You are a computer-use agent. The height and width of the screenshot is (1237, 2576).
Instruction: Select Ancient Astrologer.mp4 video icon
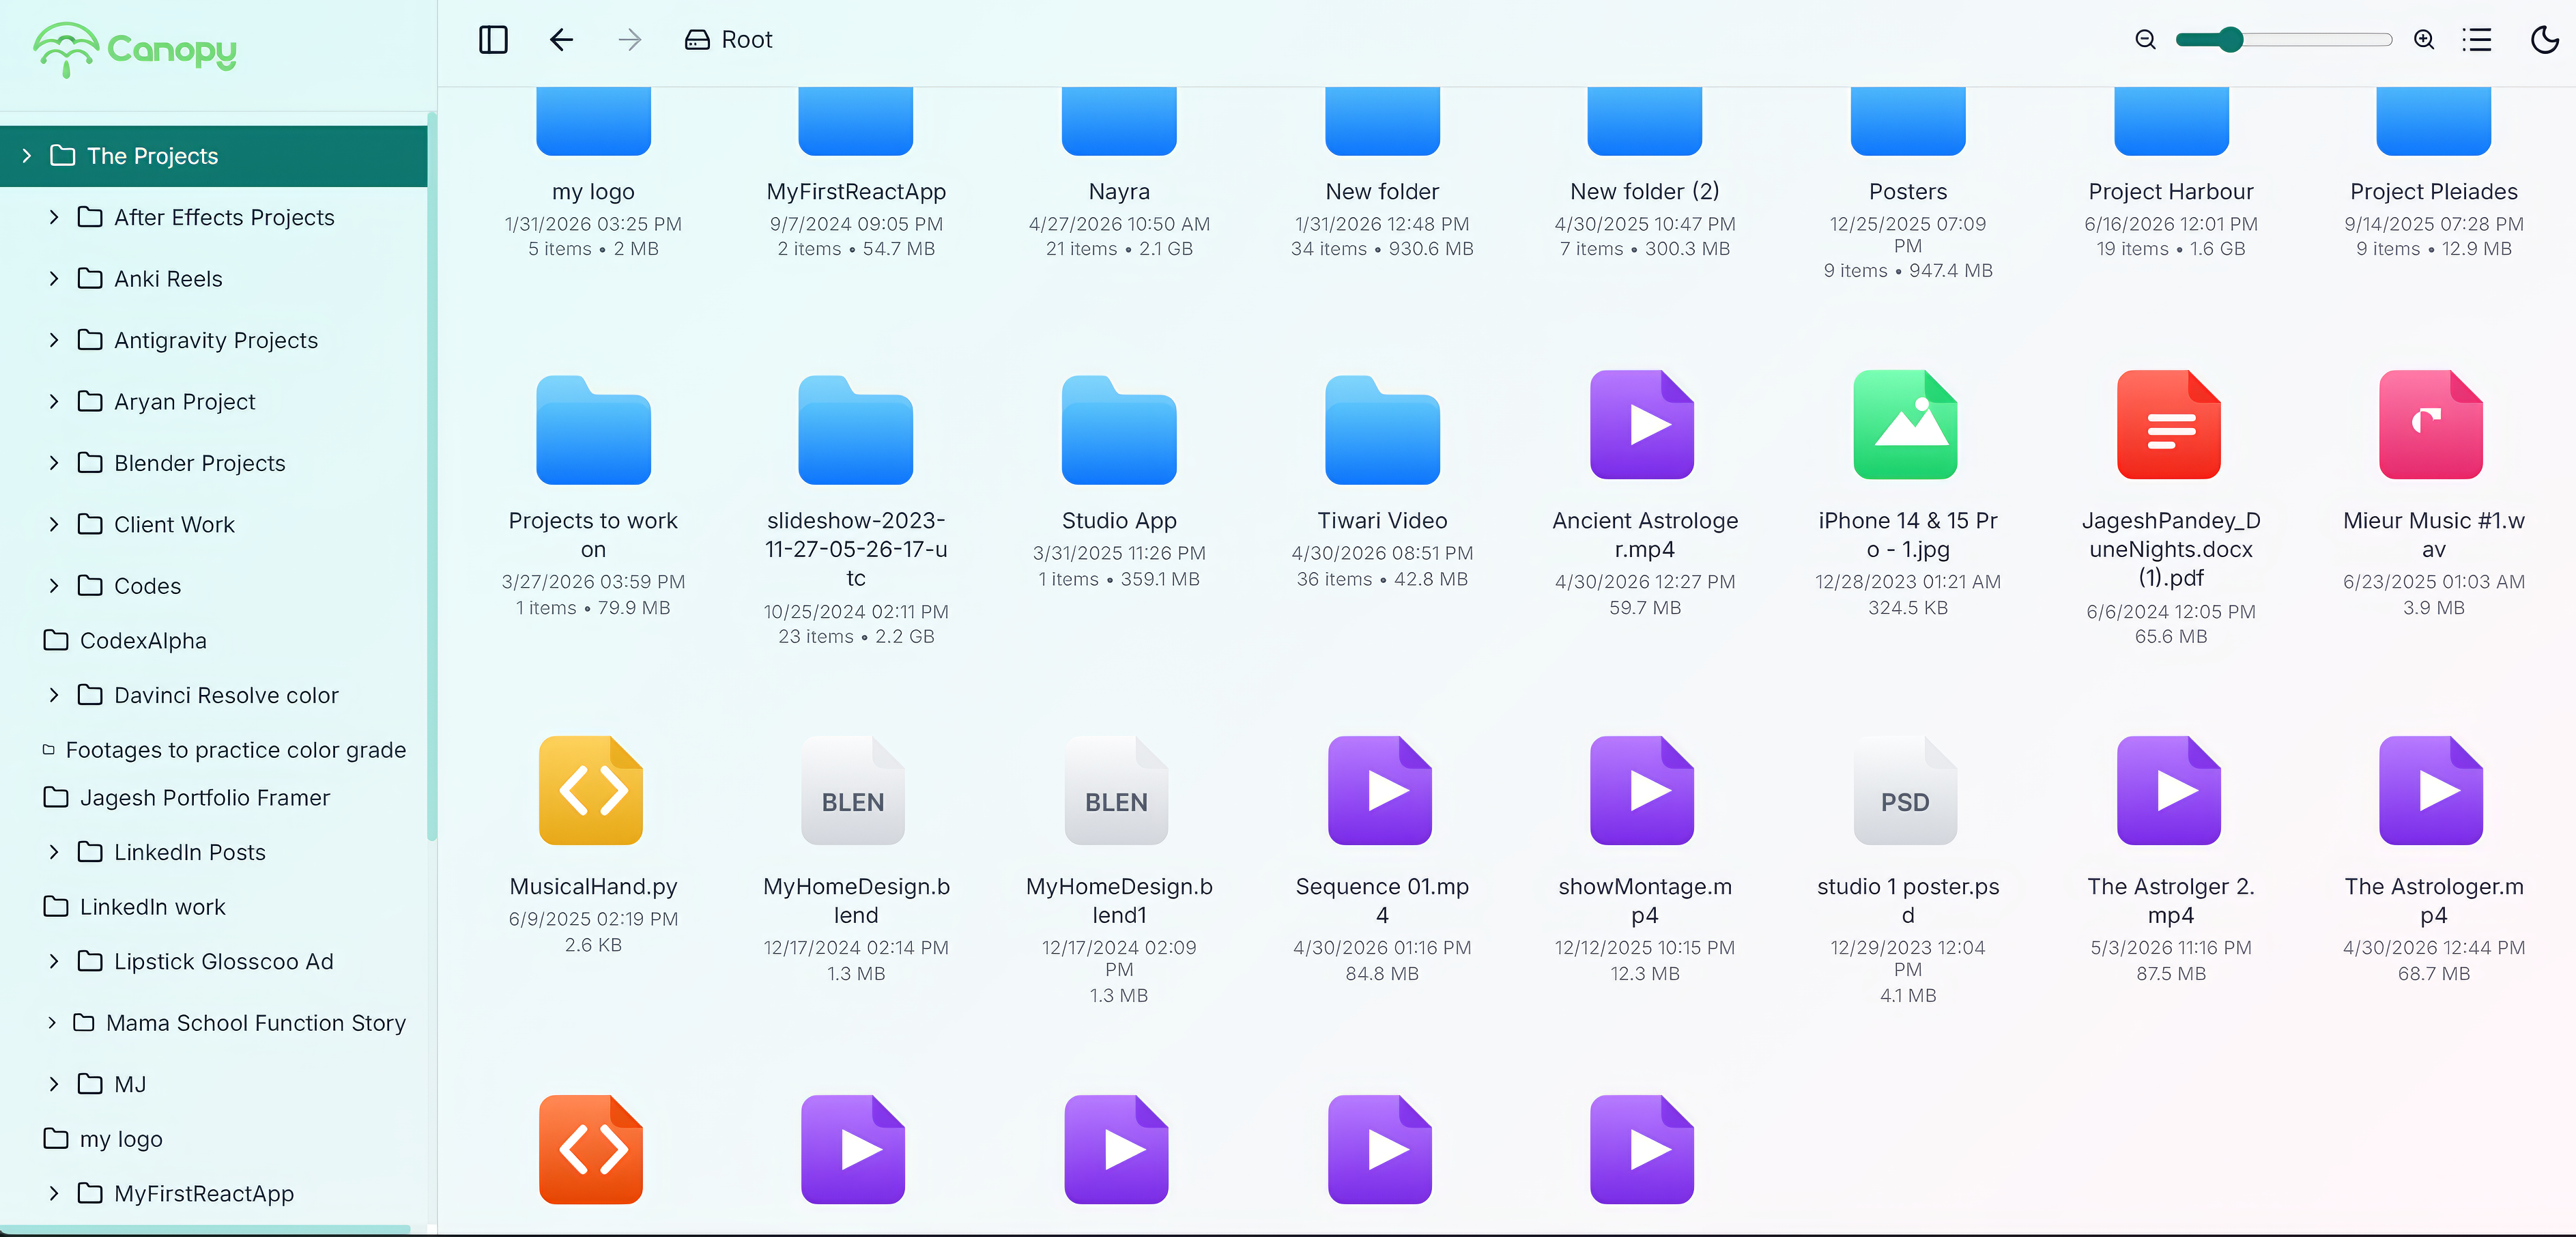click(1642, 425)
